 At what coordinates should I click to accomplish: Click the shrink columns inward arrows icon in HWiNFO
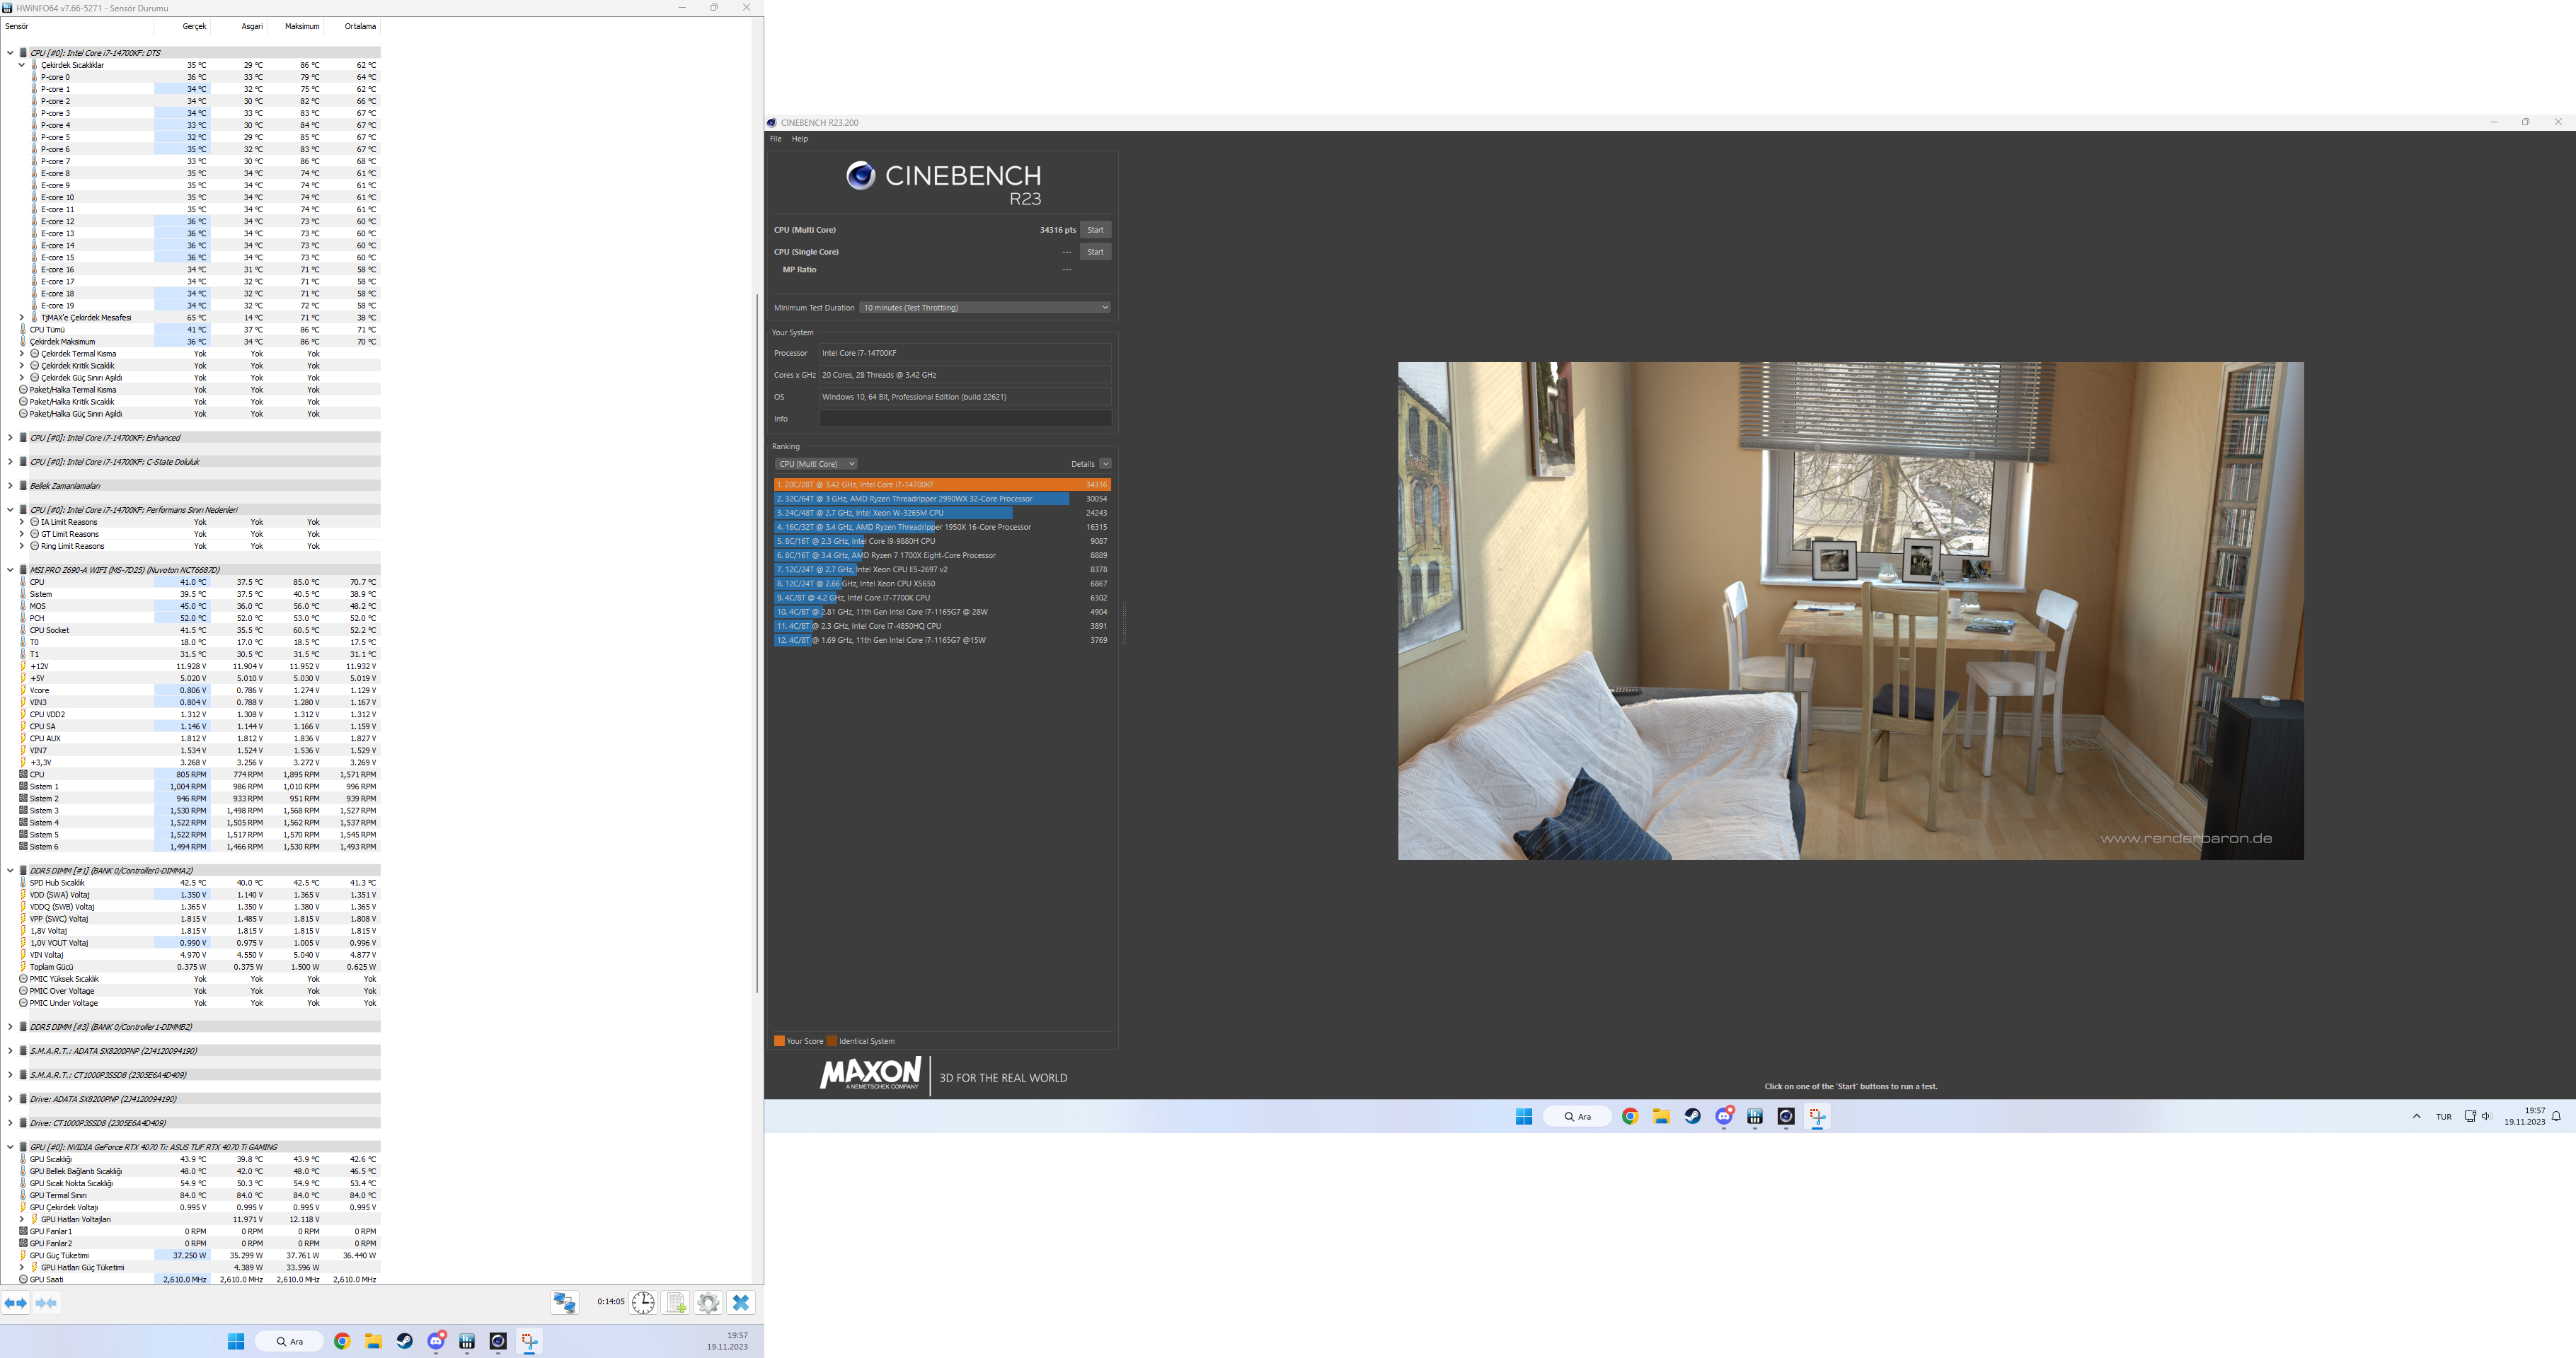tap(46, 1303)
